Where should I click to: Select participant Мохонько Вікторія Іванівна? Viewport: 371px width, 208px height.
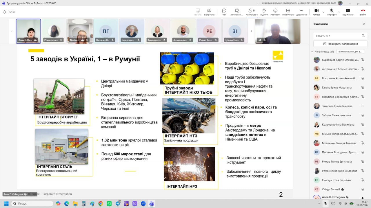click(339, 143)
